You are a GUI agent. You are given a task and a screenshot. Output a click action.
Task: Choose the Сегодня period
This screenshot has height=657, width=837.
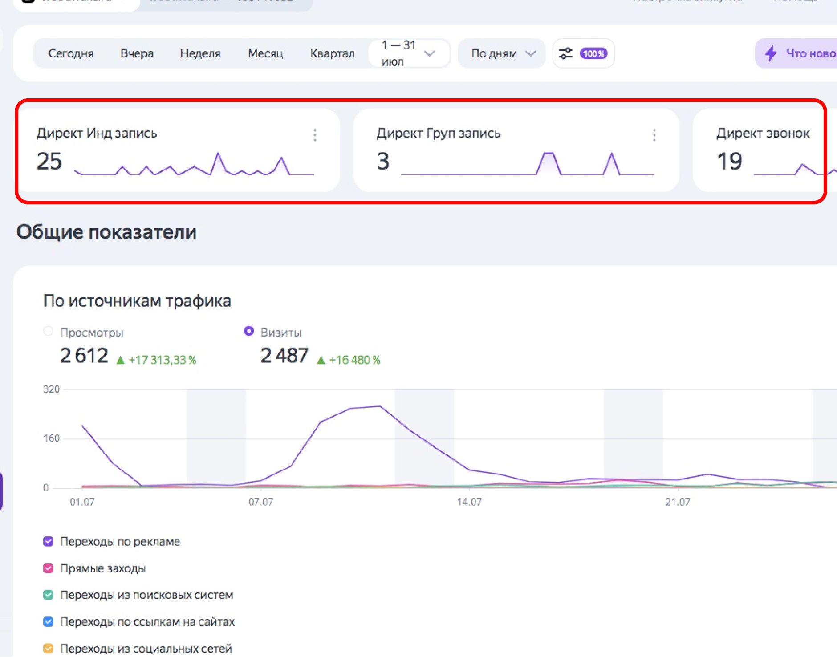[71, 53]
